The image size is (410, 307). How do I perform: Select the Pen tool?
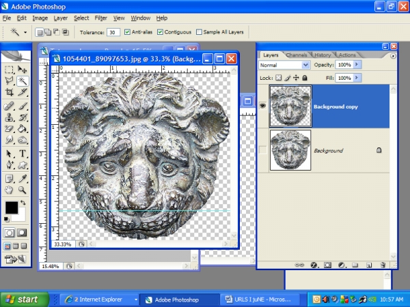coord(9,164)
